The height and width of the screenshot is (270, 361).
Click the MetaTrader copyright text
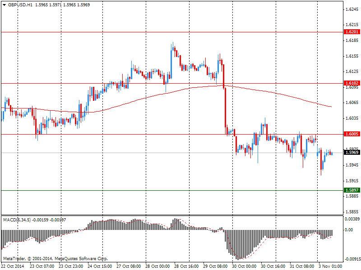tap(55, 259)
